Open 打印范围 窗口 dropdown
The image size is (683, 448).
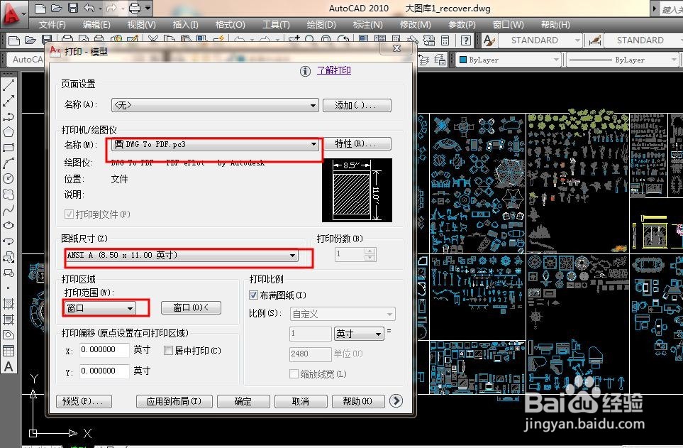pyautogui.click(x=100, y=308)
